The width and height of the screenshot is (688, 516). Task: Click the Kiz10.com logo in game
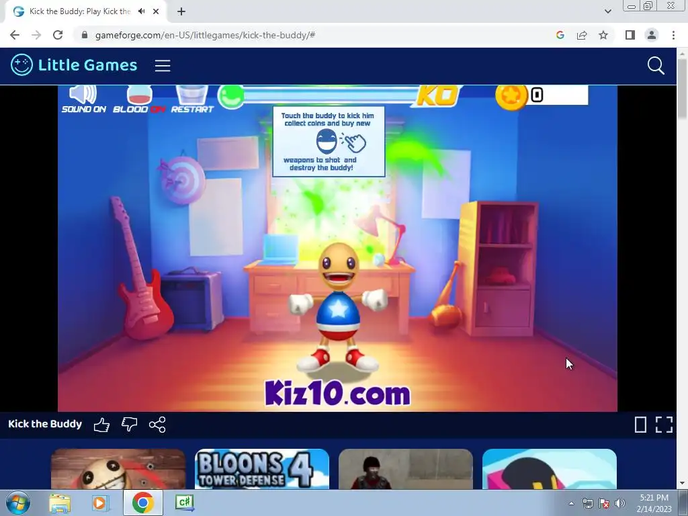tap(337, 392)
